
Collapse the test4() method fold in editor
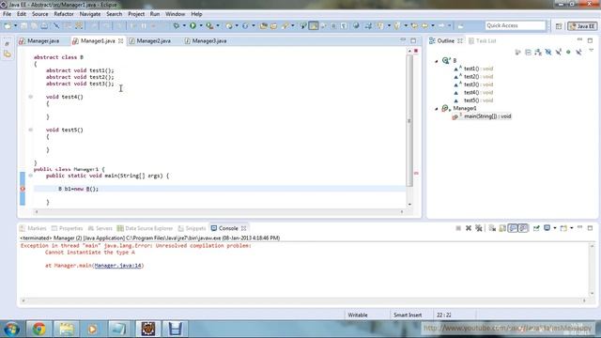pyautogui.click(x=31, y=97)
